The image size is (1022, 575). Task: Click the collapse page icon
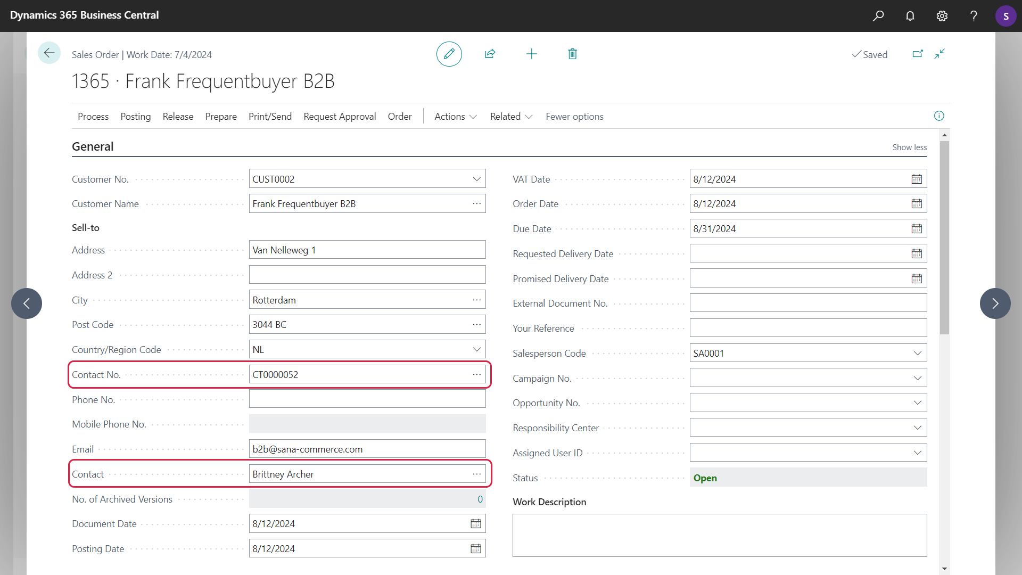click(939, 54)
